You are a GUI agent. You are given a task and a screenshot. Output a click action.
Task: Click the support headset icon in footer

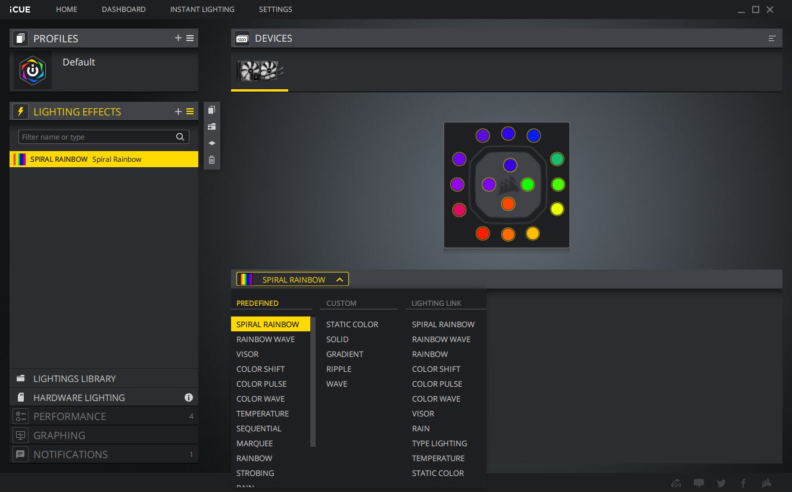click(x=676, y=483)
